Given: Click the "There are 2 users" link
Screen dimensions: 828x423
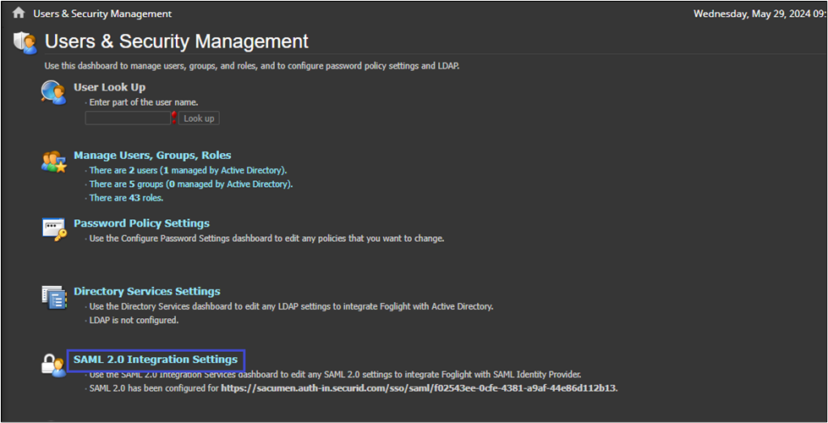Looking at the screenshot, I should (188, 170).
